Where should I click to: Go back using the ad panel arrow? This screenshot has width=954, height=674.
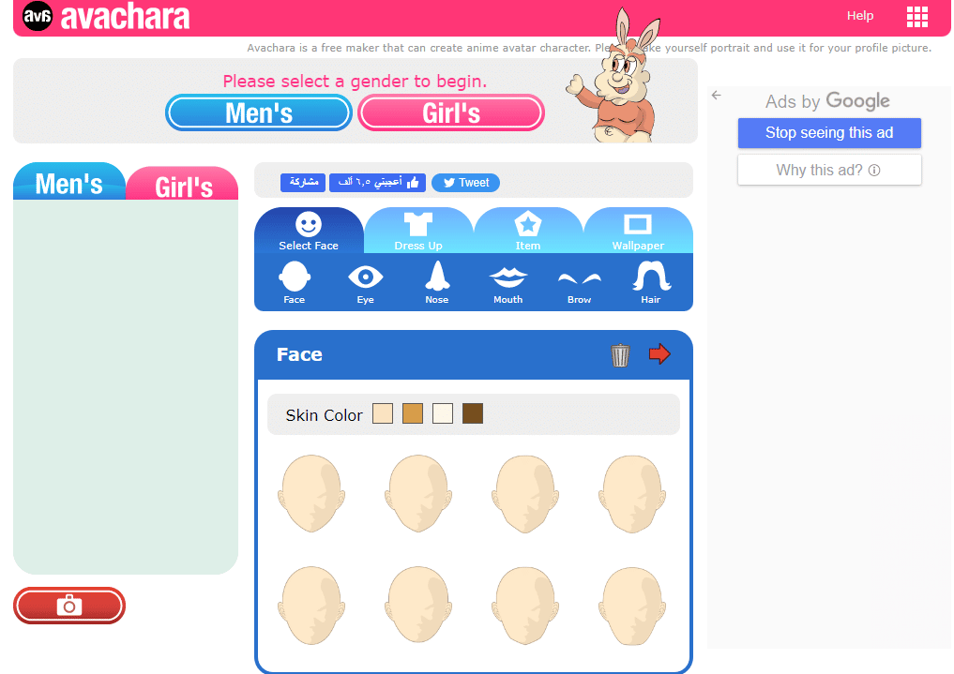[716, 96]
